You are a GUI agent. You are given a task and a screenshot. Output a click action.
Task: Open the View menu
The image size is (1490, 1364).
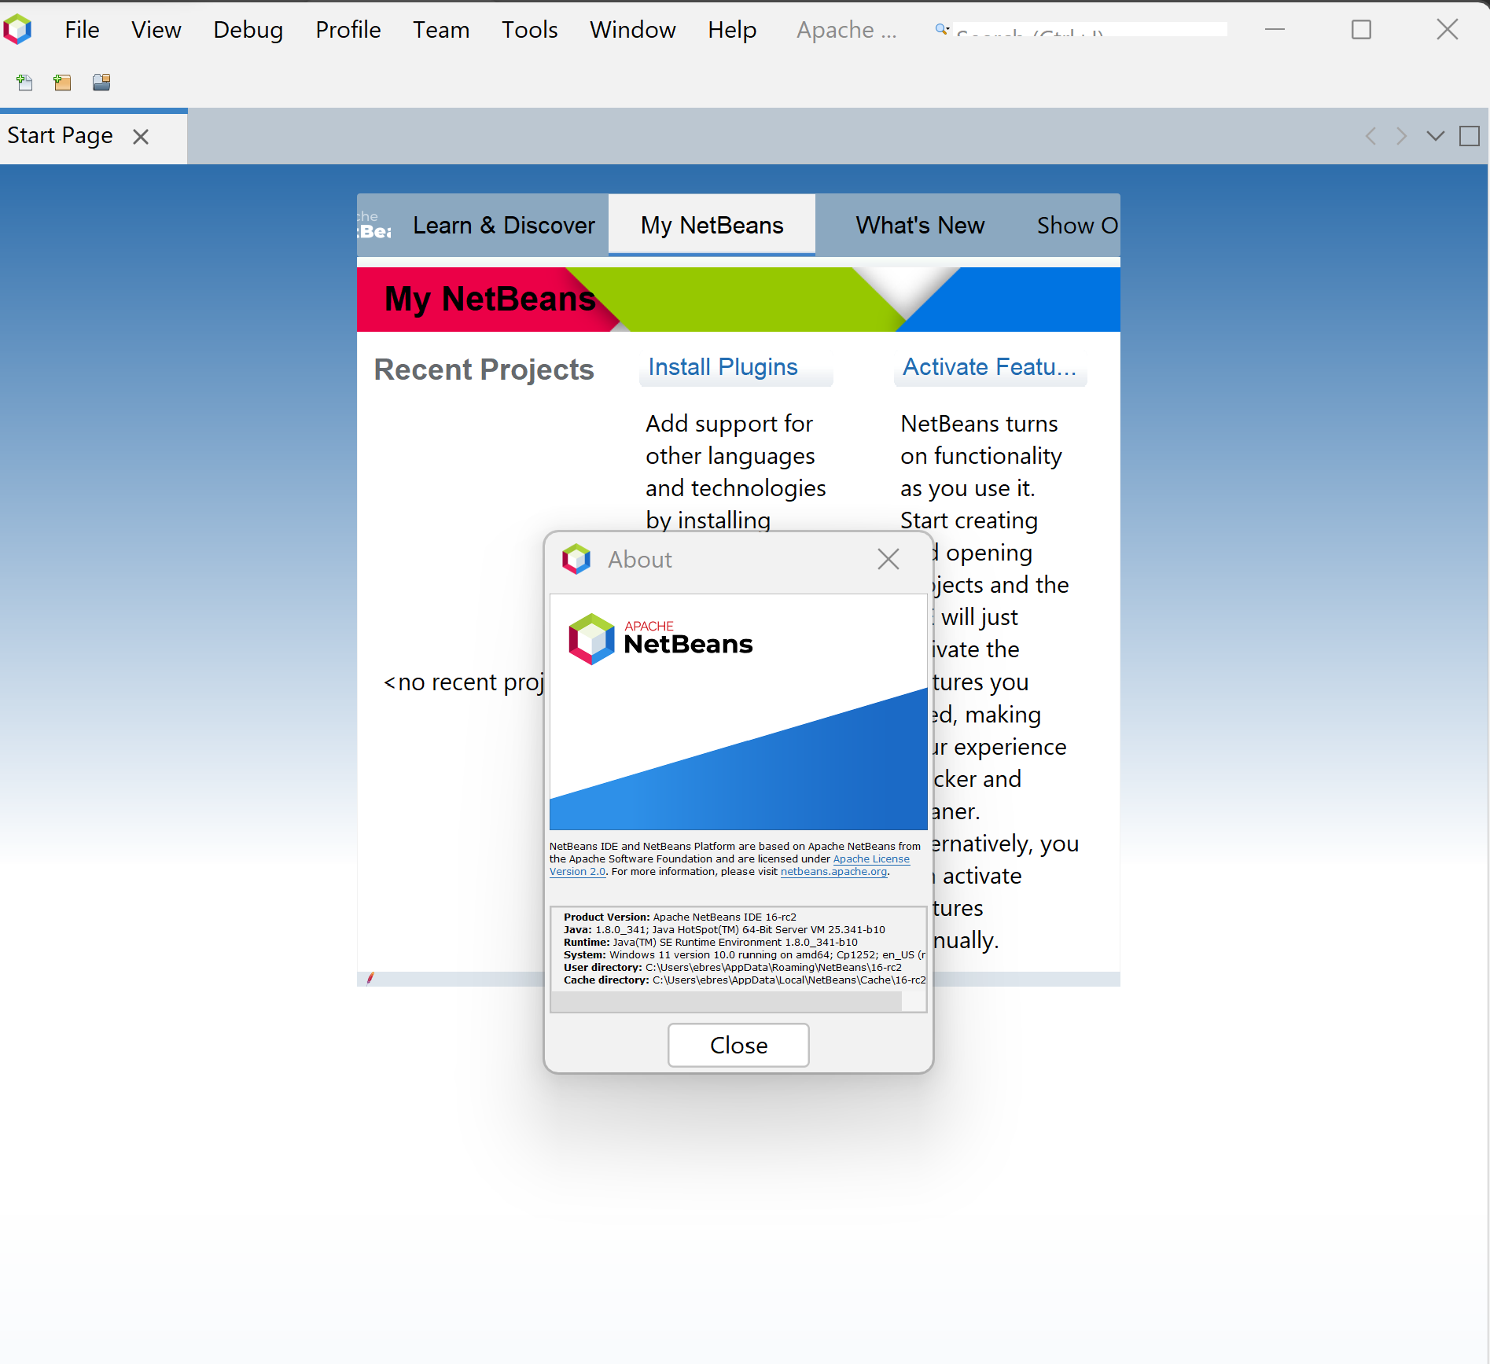pos(156,30)
